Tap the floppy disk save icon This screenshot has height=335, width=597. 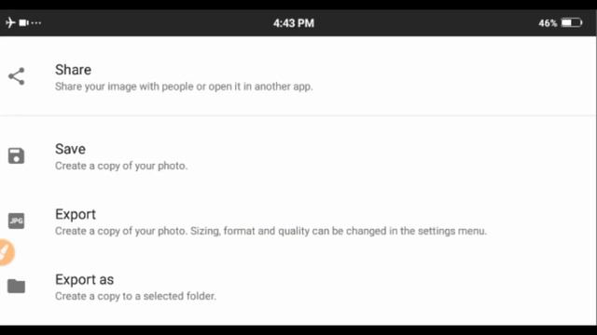pyautogui.click(x=16, y=155)
